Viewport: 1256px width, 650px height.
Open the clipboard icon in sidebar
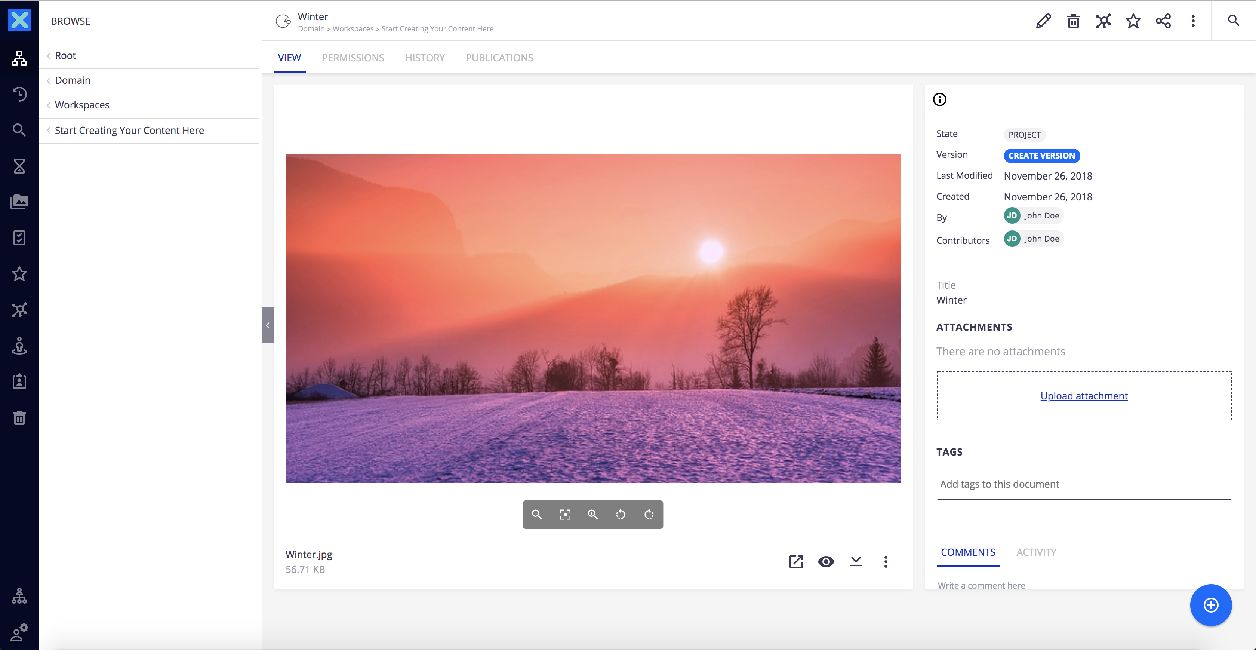click(19, 381)
